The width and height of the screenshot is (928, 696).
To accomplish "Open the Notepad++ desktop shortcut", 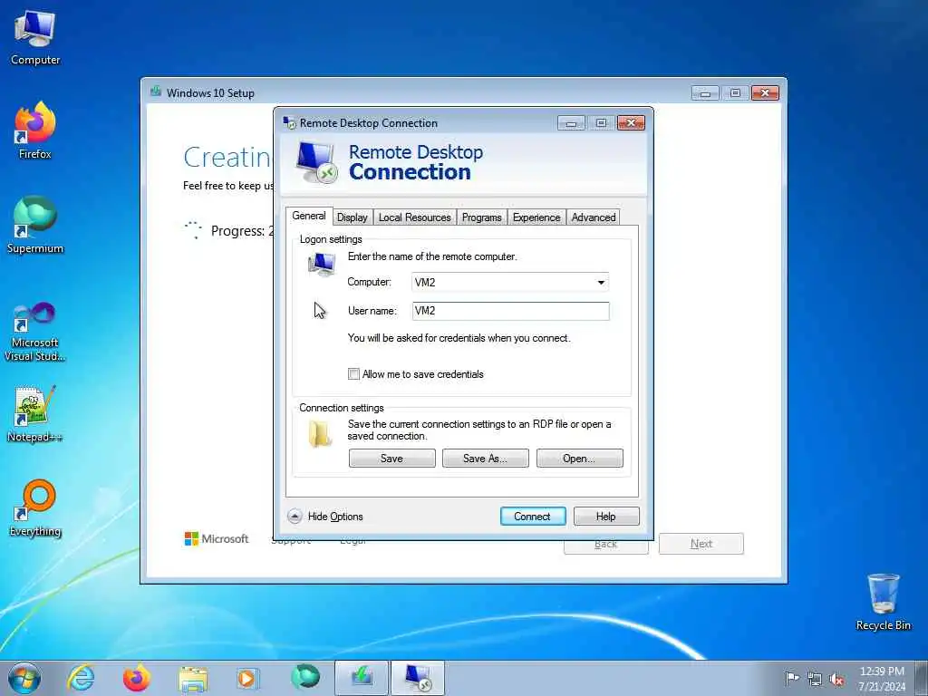I will (35, 414).
